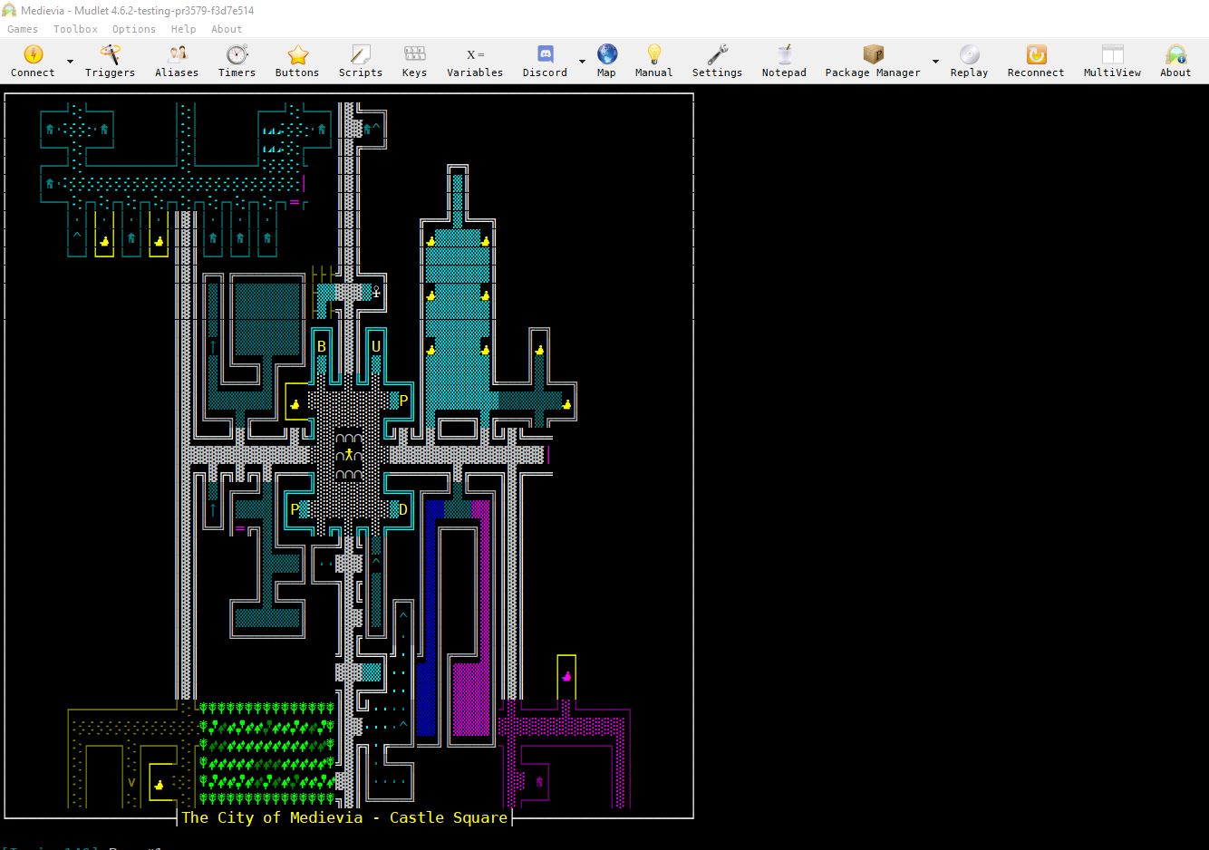Expand the Discord dropdown arrow

point(582,63)
